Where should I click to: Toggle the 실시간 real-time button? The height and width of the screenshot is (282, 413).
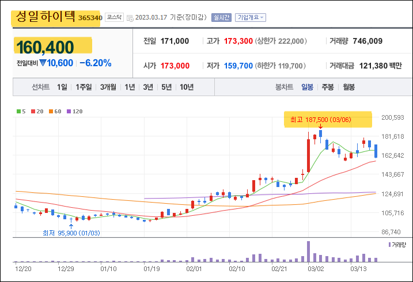point(221,18)
